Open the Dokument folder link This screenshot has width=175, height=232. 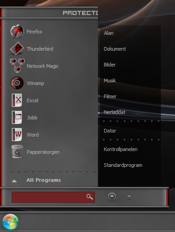[115, 49]
